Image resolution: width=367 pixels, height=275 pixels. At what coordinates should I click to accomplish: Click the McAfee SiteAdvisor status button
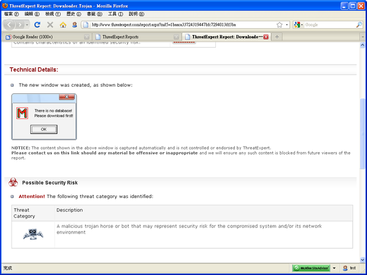[x=311, y=268]
